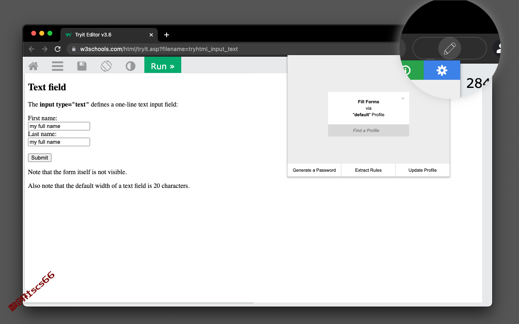Click the green info button

412,70
